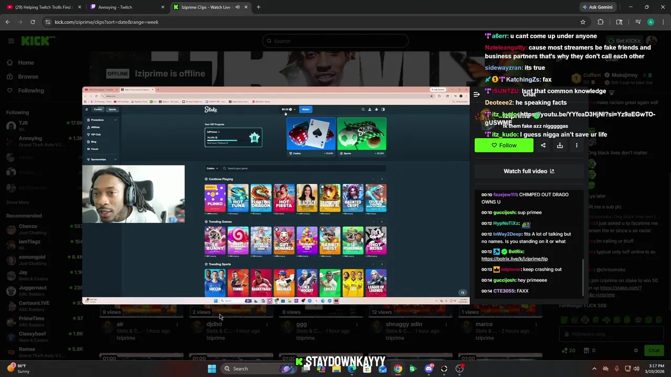Click Ask Gemini button

tap(598, 7)
